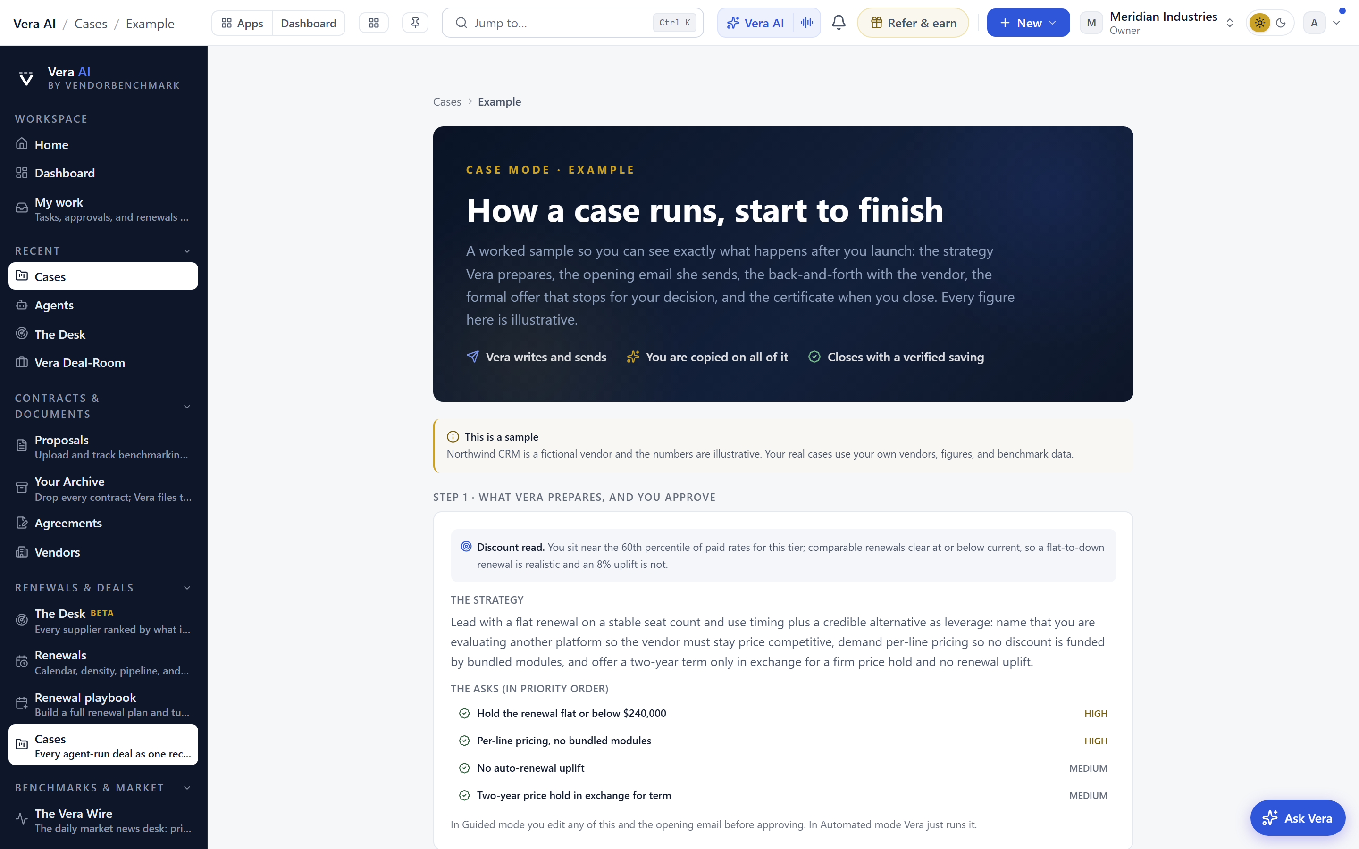Open the Apps tab in top bar
Image resolution: width=1359 pixels, height=849 pixels.
242,23
